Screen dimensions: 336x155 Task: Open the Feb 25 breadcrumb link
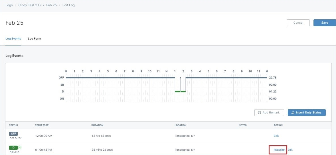[51, 5]
